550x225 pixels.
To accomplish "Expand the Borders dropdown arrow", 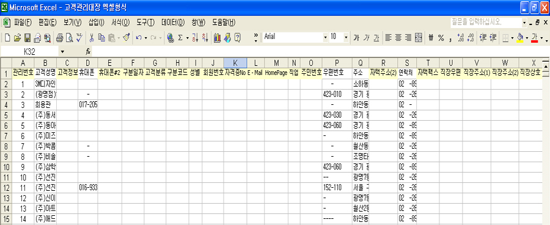I will point(513,37).
